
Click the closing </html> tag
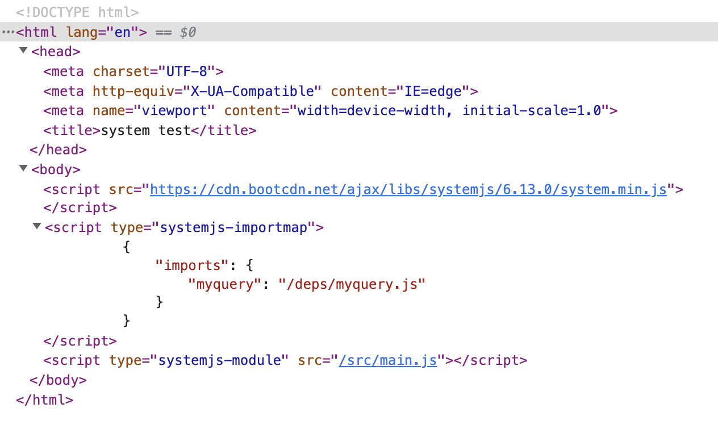[x=45, y=399]
